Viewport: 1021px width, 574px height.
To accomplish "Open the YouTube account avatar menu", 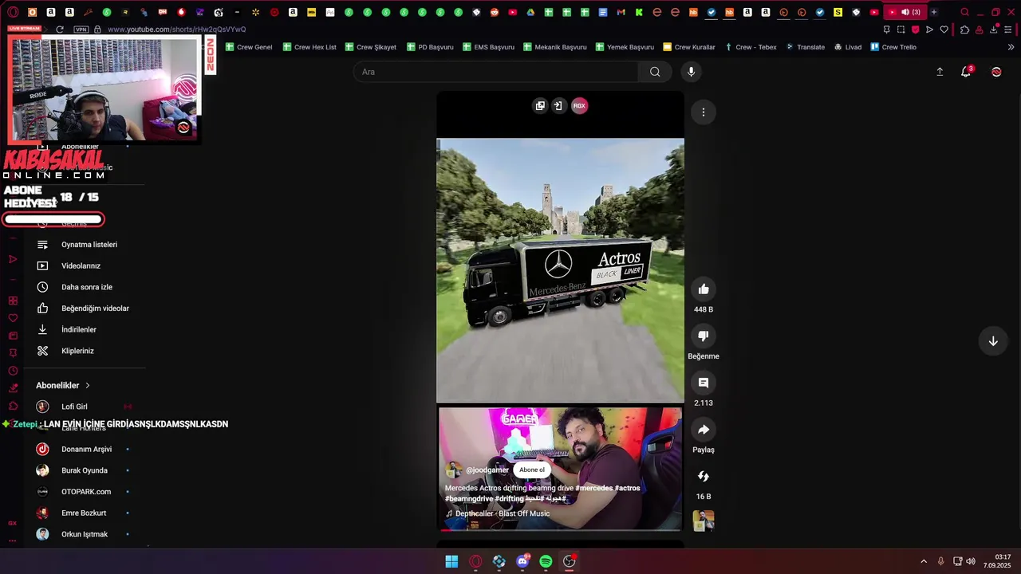I will pos(996,72).
